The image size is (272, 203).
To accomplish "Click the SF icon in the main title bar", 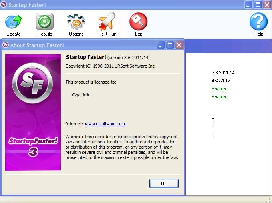I will point(4,5).
